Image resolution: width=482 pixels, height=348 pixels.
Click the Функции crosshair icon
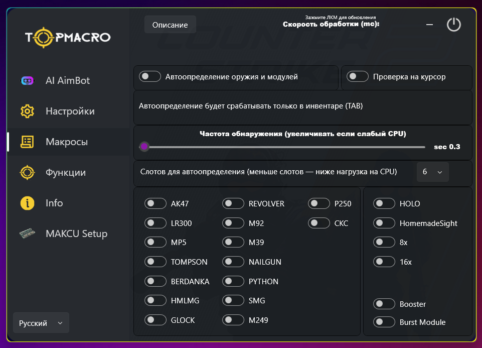27,172
